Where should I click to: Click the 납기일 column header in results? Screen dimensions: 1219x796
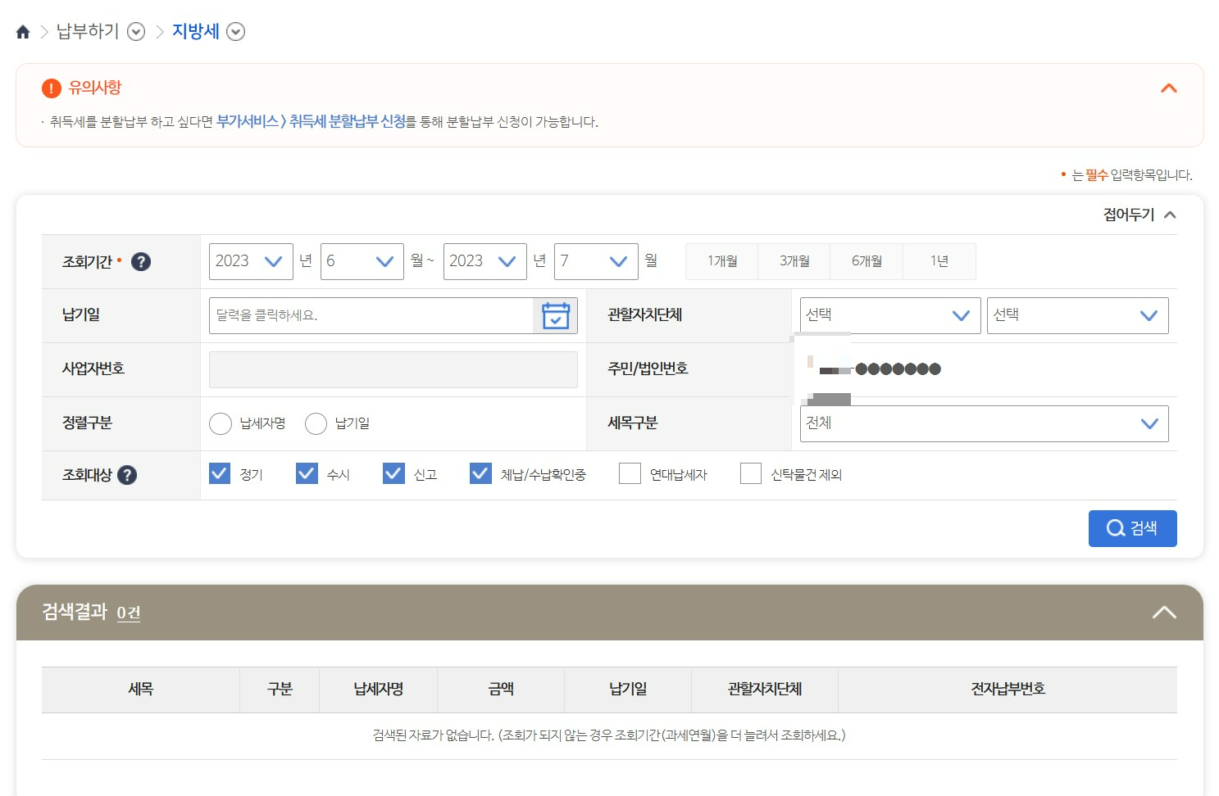pyautogui.click(x=628, y=690)
